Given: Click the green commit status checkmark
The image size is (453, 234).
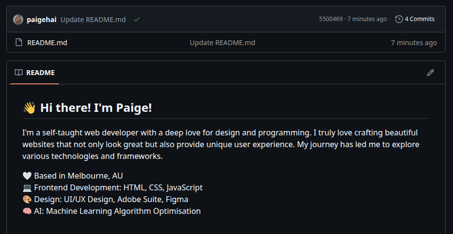Looking at the screenshot, I should (137, 19).
